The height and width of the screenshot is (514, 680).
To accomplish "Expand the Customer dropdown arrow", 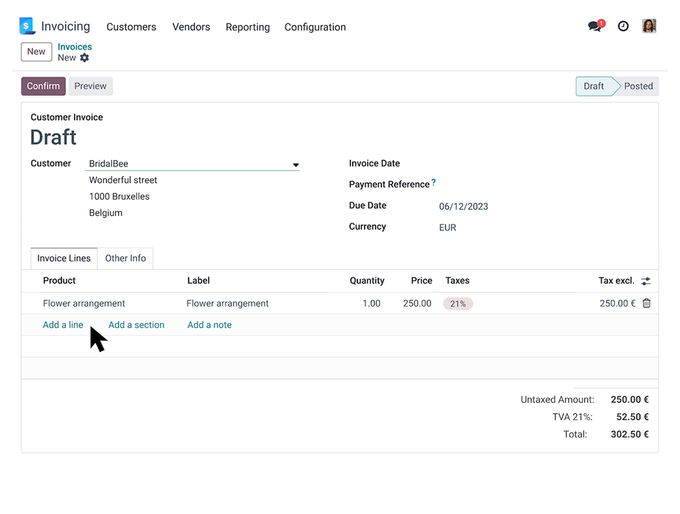I will pos(295,165).
